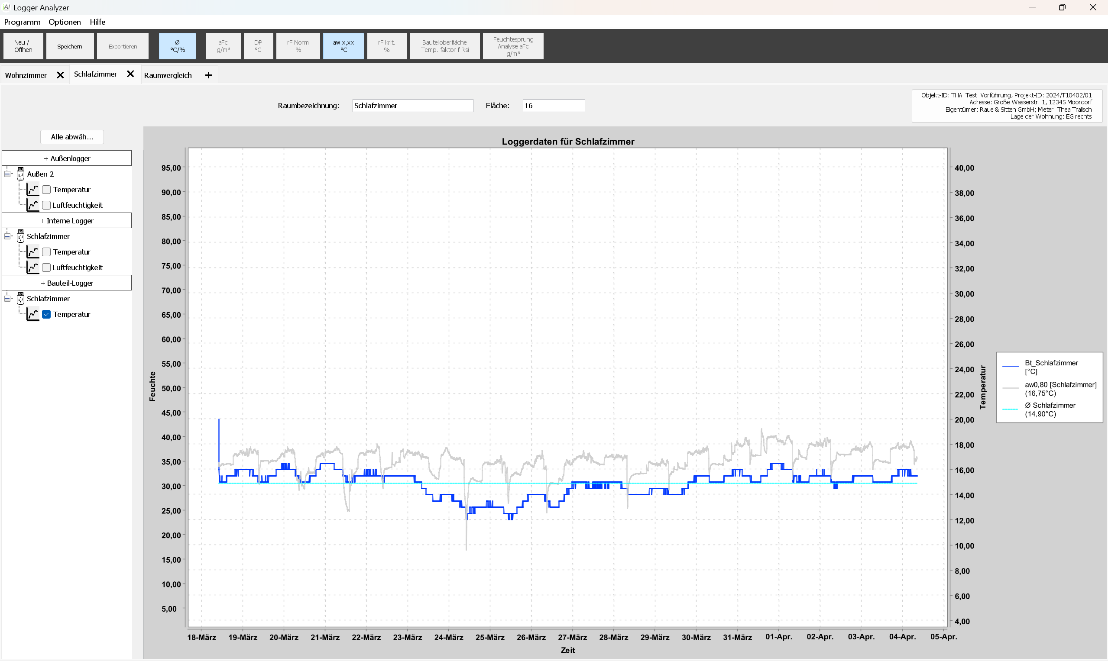
Task: Enable the Außen 2 Luftfeuchtigkeit checkbox
Action: (x=46, y=205)
